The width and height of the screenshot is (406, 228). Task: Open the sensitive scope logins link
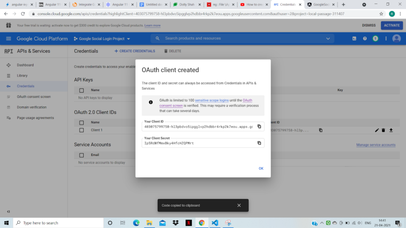click(212, 100)
